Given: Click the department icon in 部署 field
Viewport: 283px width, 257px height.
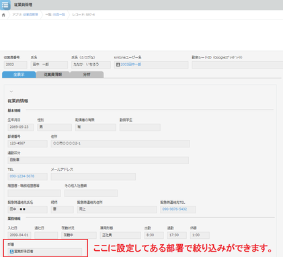Looking at the screenshot, I should [11, 252].
